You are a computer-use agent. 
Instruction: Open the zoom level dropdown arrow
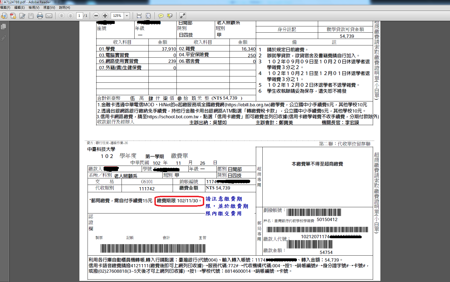(127, 16)
